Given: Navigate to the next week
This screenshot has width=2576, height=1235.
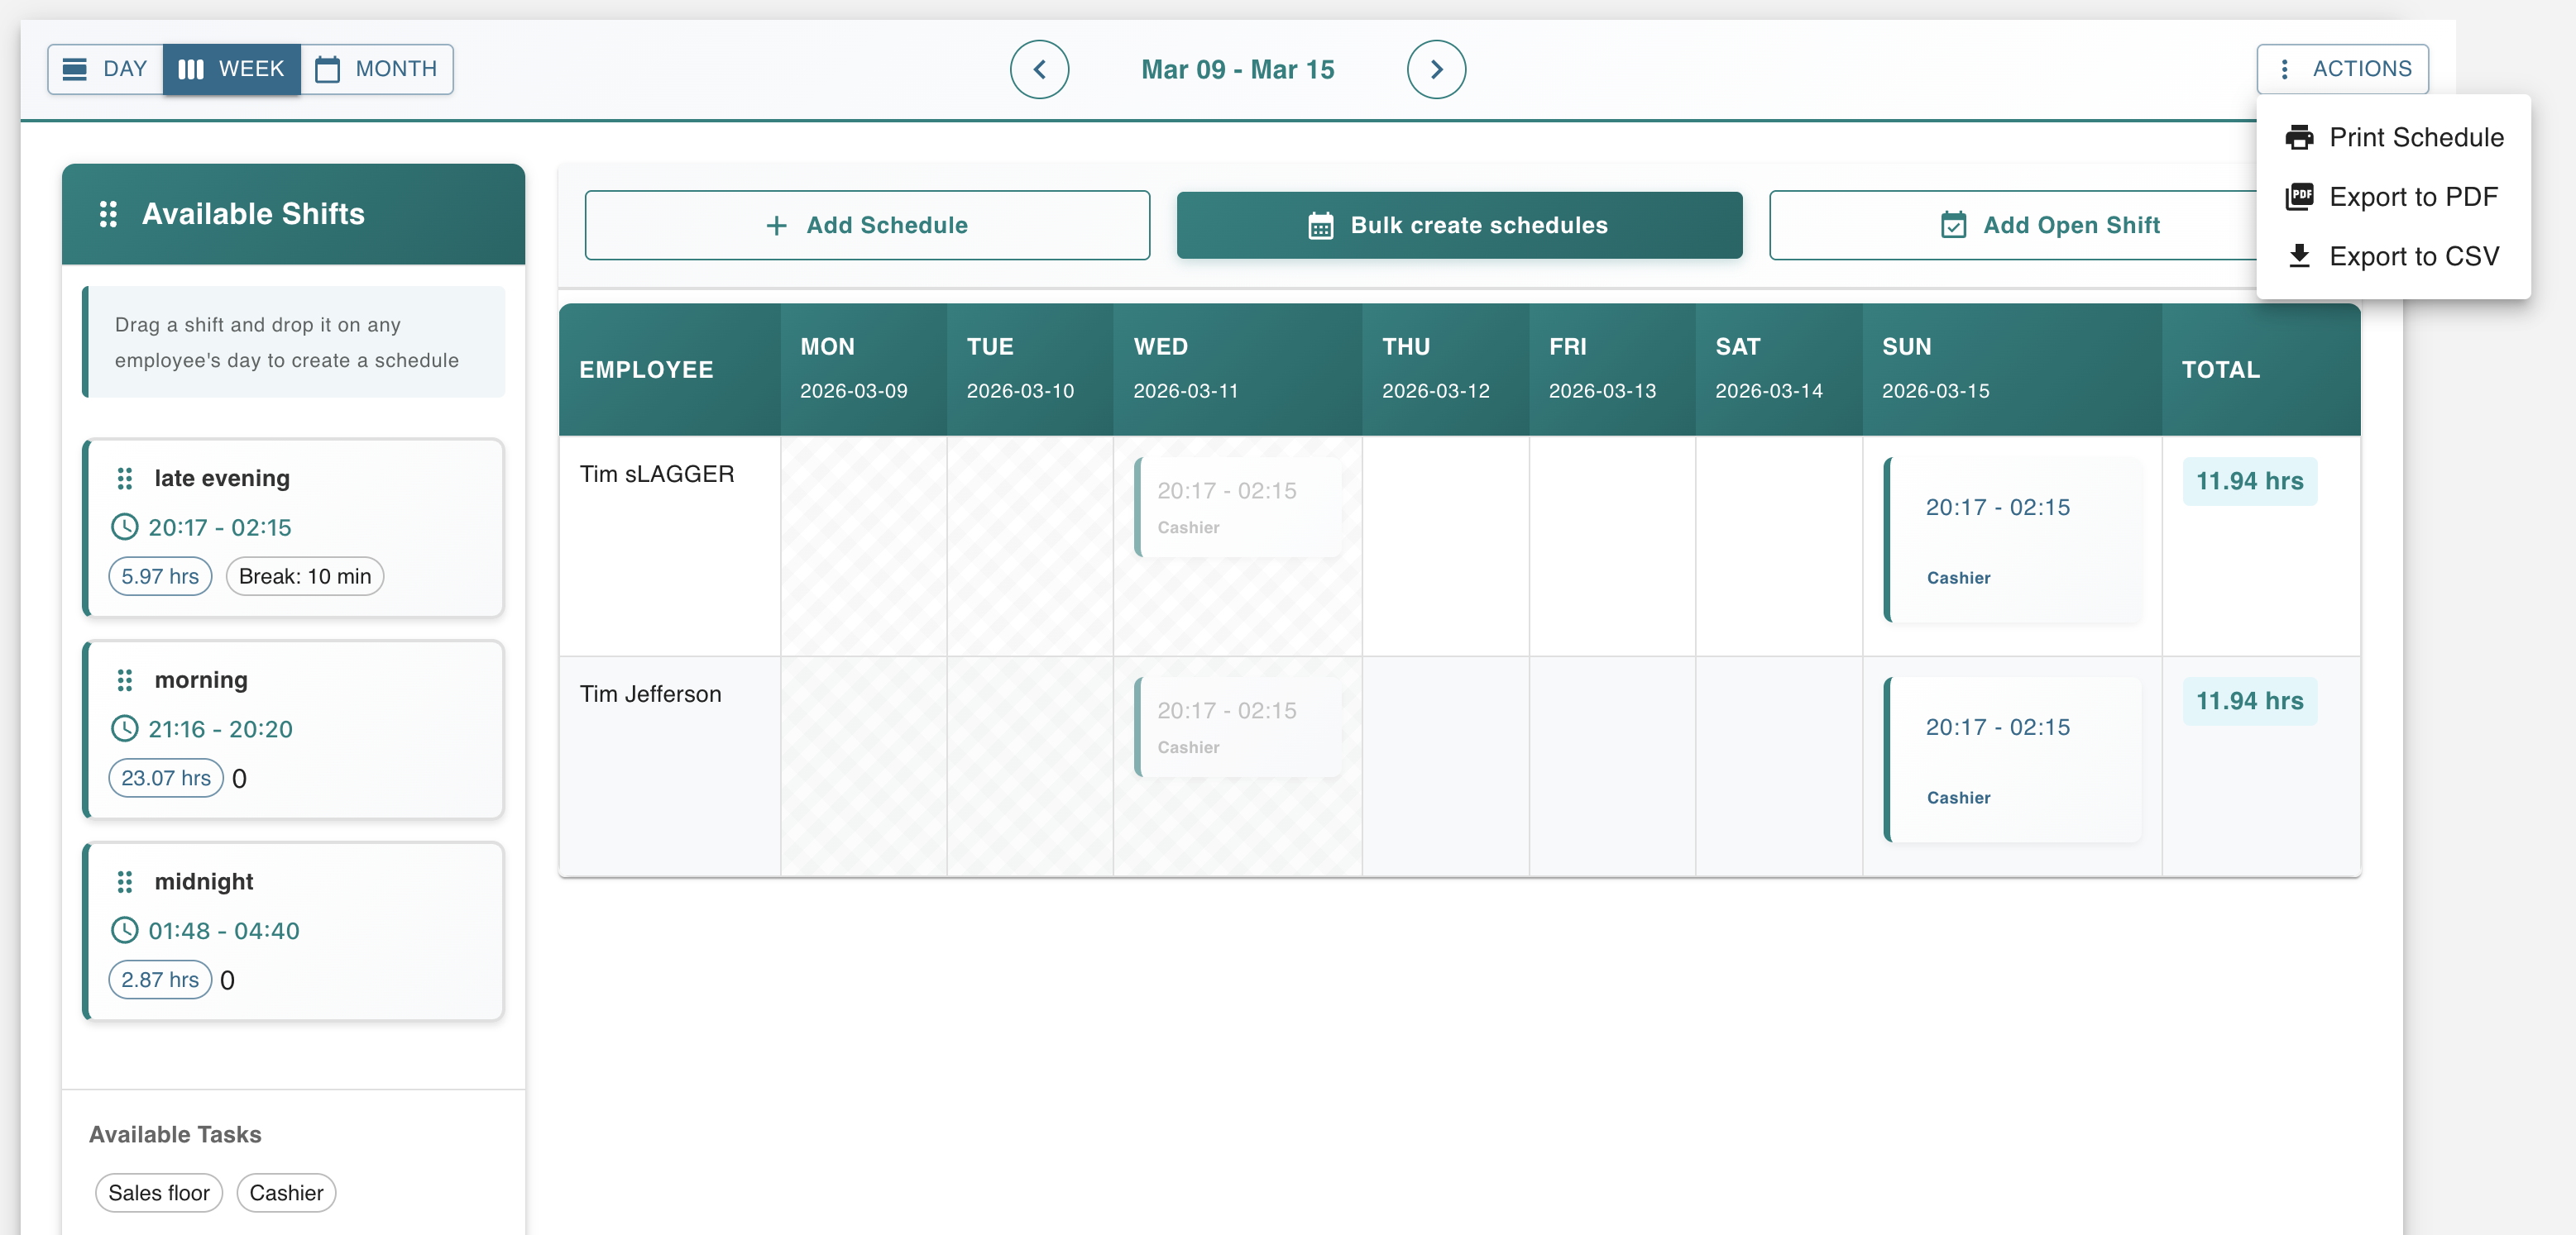Looking at the screenshot, I should 1437,69.
